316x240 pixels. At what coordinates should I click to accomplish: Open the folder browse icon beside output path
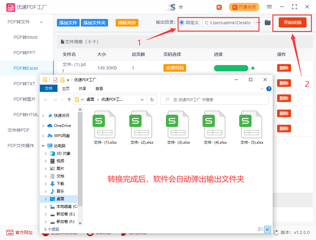point(267,23)
